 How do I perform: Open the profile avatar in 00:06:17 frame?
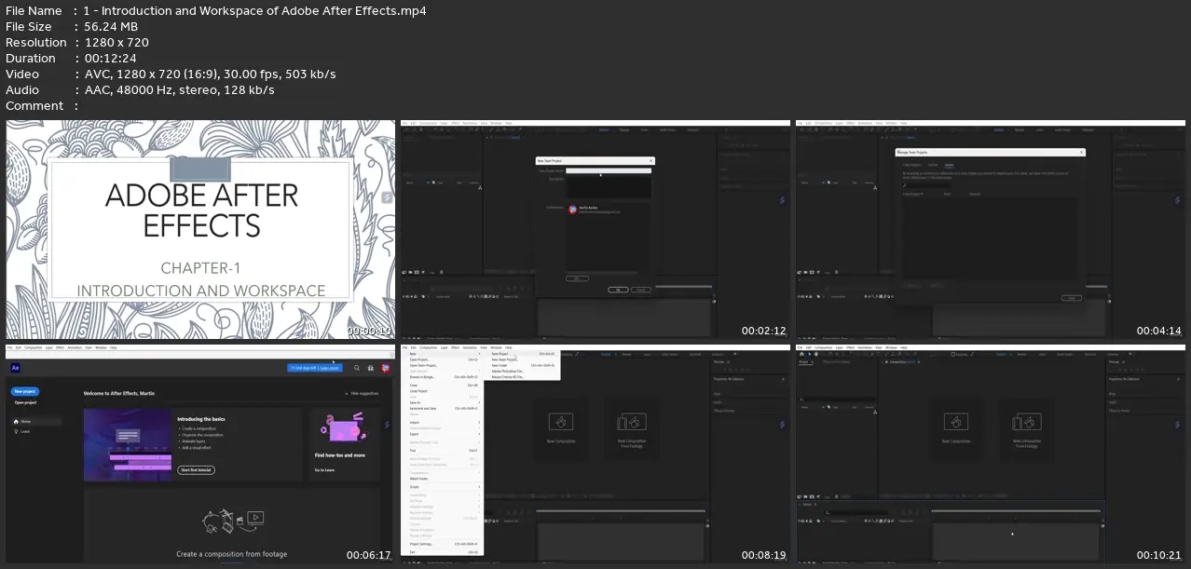[x=385, y=368]
